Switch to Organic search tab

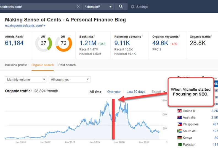tap(42, 65)
